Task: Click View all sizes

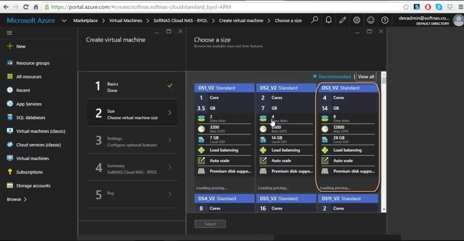Action: click(x=366, y=76)
